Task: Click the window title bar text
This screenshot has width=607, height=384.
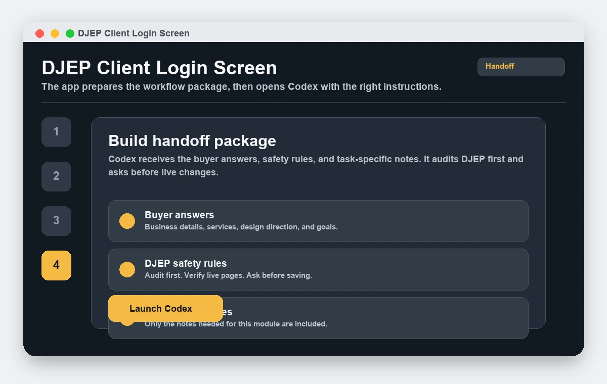Action: [x=134, y=33]
